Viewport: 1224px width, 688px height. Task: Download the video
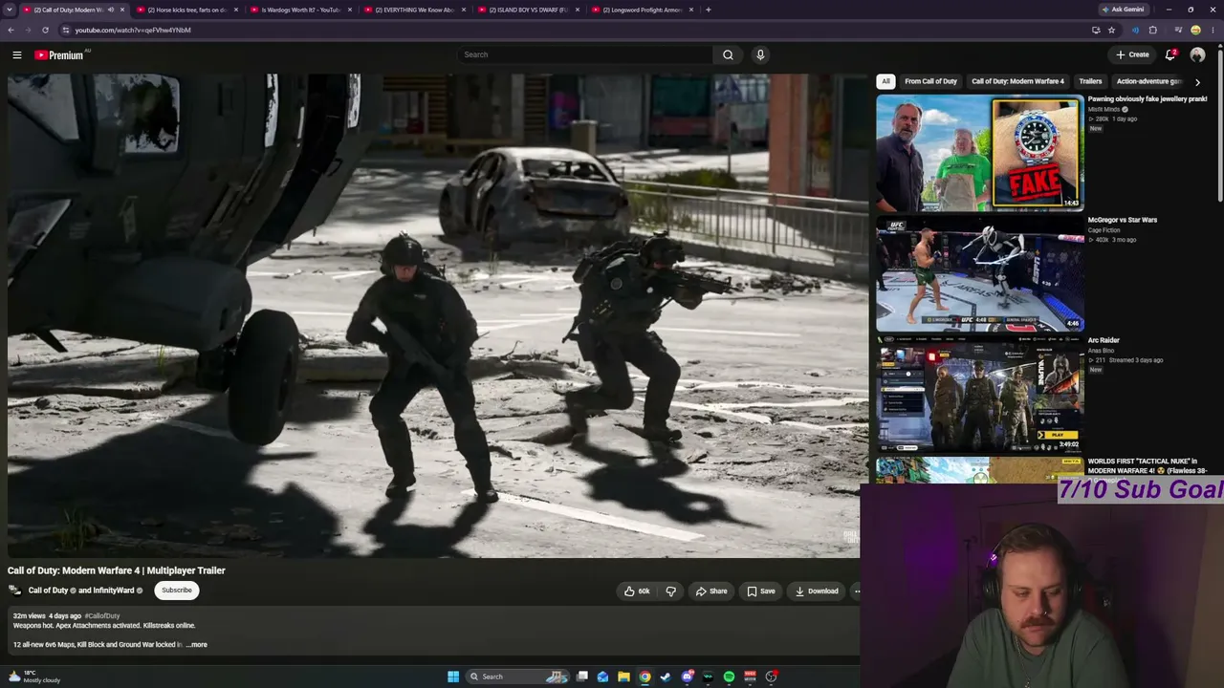[x=817, y=591]
